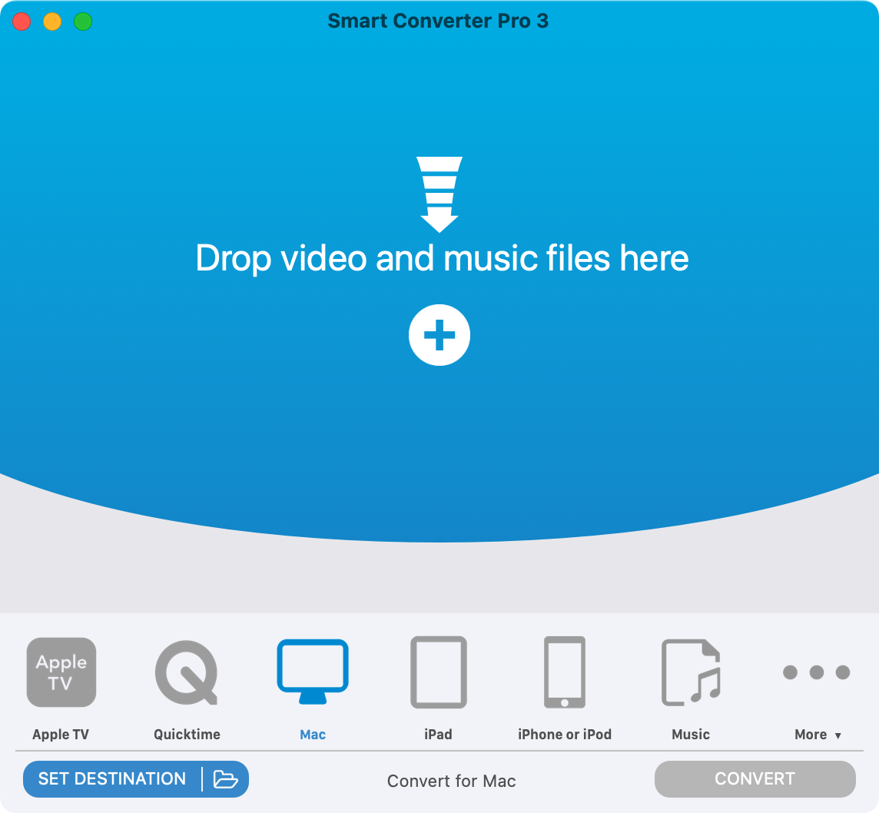The width and height of the screenshot is (879, 813).
Task: Switch to the Music label tab
Action: pyautogui.click(x=691, y=735)
